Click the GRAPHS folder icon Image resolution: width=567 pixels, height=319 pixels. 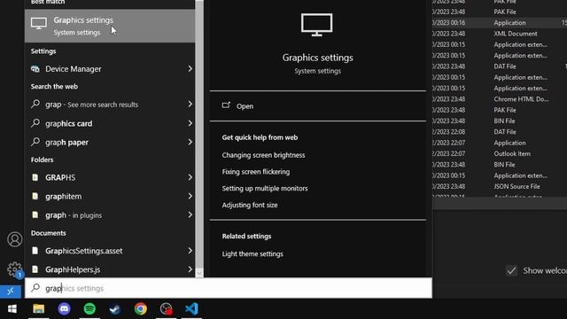(x=35, y=177)
